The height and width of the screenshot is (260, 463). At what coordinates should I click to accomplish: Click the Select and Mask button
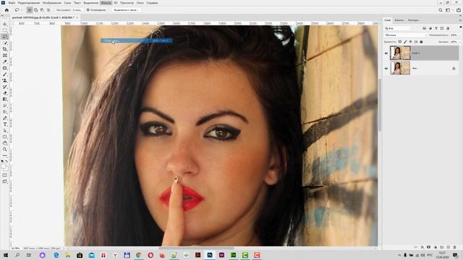point(126,10)
